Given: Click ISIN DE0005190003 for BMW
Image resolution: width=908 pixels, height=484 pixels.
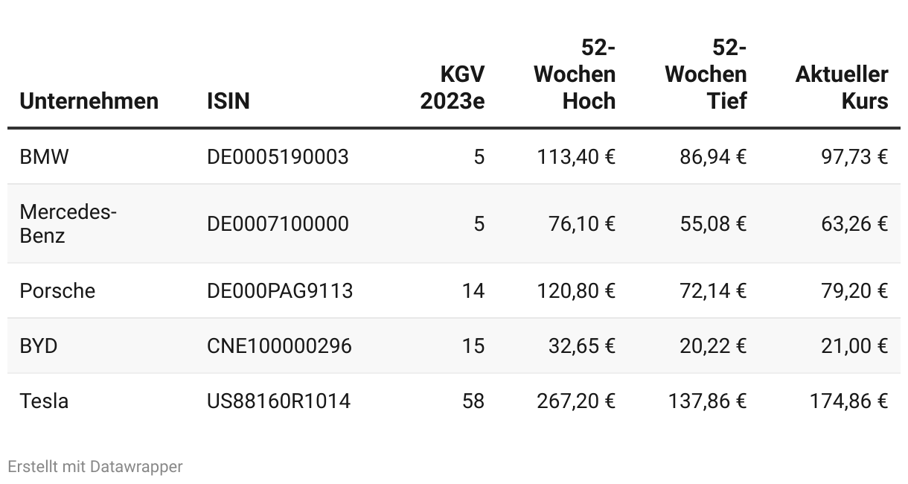Looking at the screenshot, I should [278, 157].
